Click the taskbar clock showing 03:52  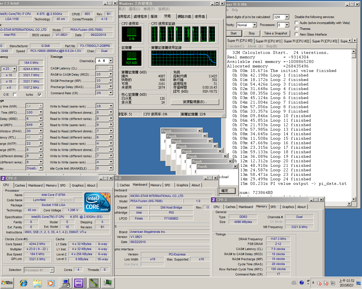coord(346,283)
